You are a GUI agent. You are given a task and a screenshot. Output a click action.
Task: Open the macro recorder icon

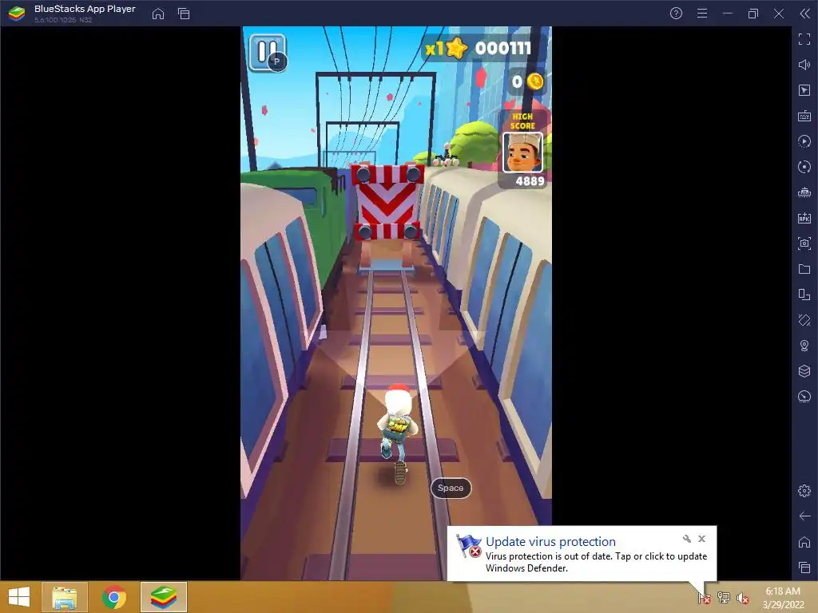click(x=804, y=141)
